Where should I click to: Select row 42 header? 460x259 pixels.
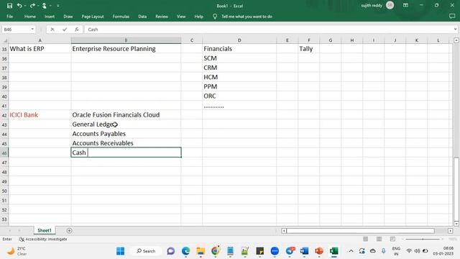pyautogui.click(x=4, y=115)
